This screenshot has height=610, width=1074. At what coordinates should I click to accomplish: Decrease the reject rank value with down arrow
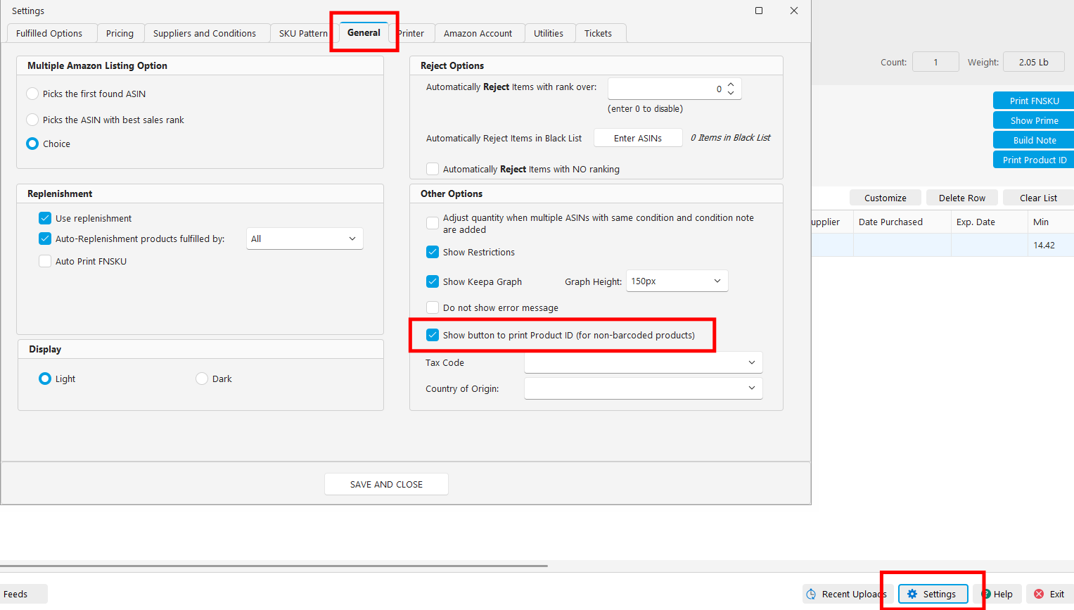coord(731,93)
